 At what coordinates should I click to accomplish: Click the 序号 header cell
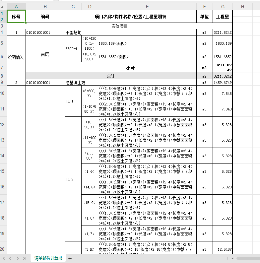[x=16, y=17]
